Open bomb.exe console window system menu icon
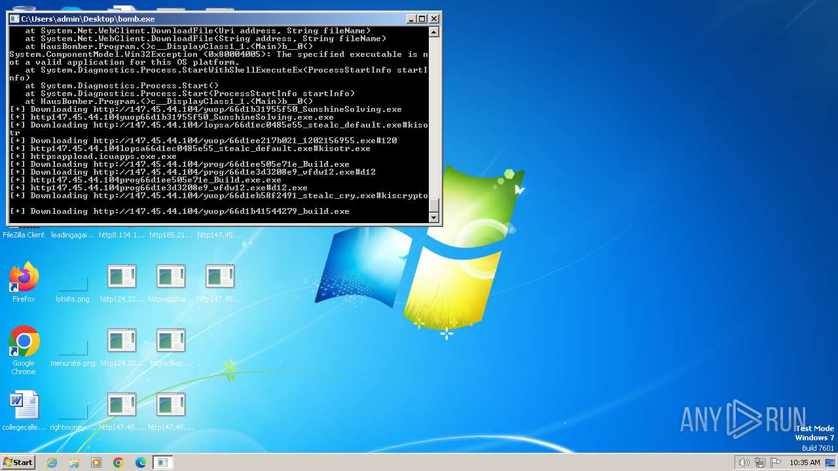The height and width of the screenshot is (471, 838). point(14,19)
